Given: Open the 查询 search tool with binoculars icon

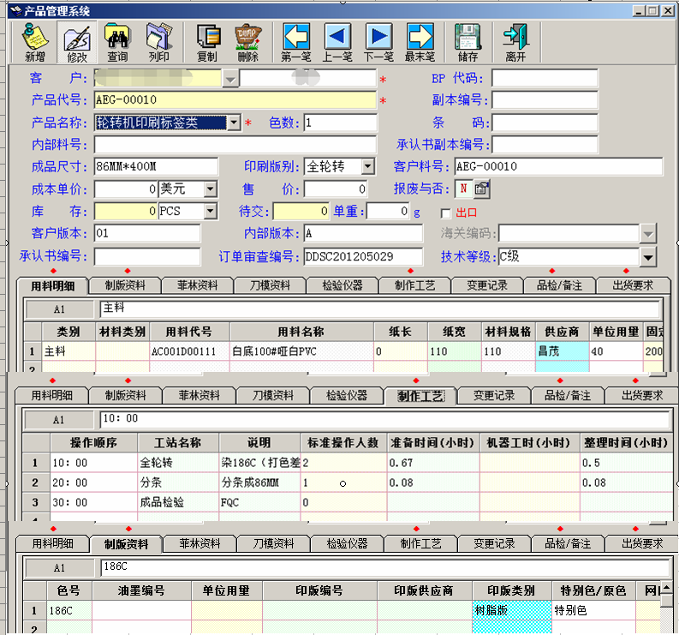Looking at the screenshot, I should coord(117,42).
